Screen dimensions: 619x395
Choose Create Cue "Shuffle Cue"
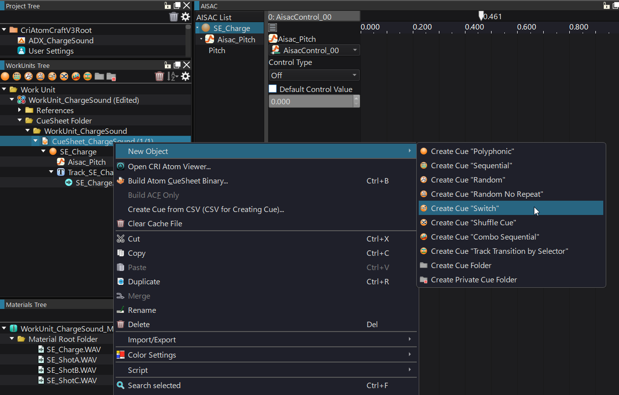511,223
